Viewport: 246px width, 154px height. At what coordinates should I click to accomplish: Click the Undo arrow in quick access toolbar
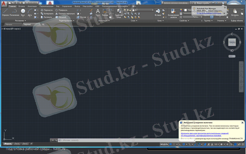click(x=27, y=3)
